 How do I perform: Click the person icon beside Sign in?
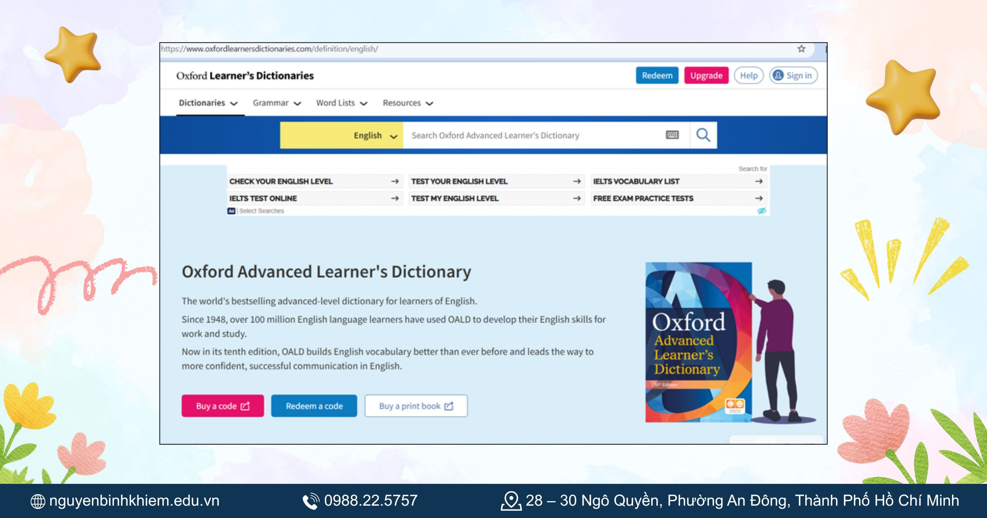(778, 75)
